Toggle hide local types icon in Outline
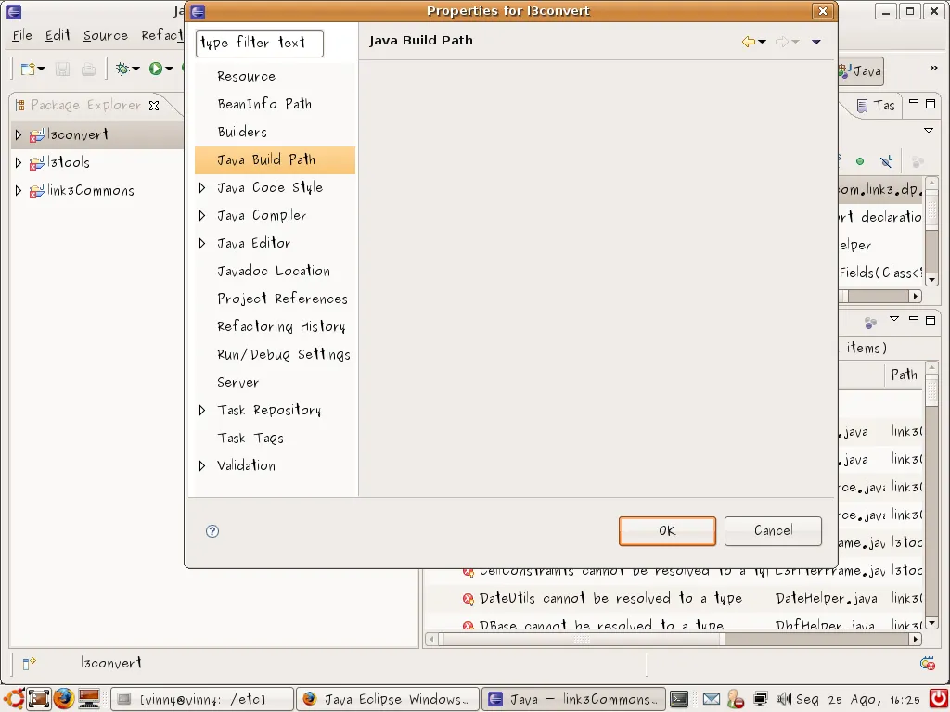This screenshot has width=950, height=712. coord(886,161)
